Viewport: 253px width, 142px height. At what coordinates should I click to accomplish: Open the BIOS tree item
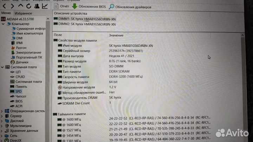coord(16,101)
